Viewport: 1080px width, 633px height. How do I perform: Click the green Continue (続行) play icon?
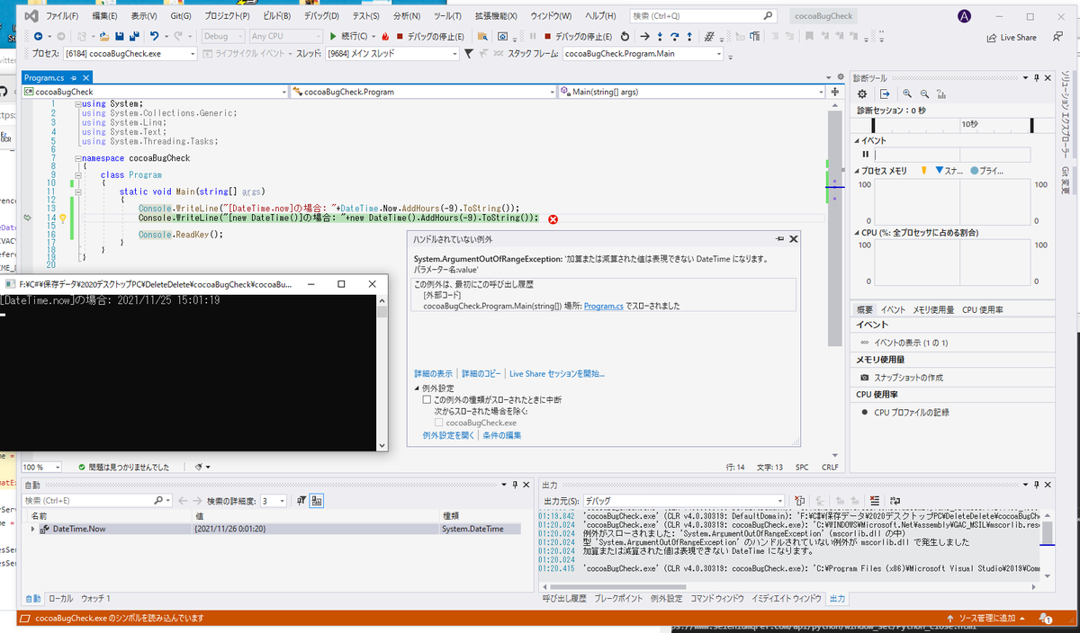point(333,36)
